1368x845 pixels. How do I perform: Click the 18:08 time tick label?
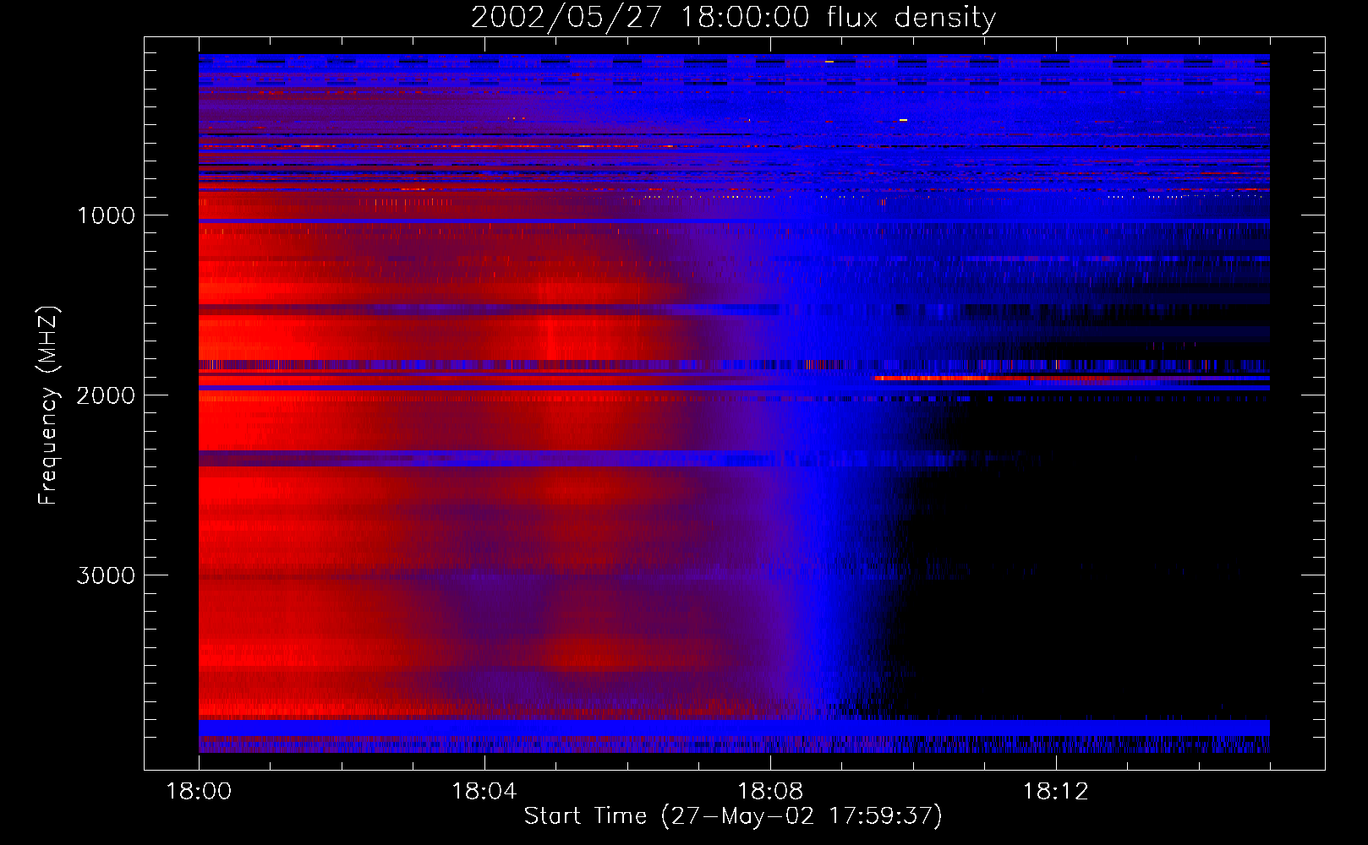pos(770,792)
